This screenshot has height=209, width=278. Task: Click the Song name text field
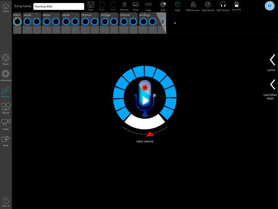tap(59, 6)
